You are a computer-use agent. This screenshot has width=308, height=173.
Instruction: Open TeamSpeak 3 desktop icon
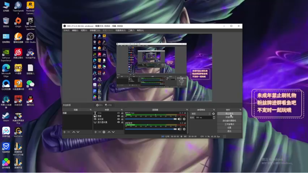(18, 8)
